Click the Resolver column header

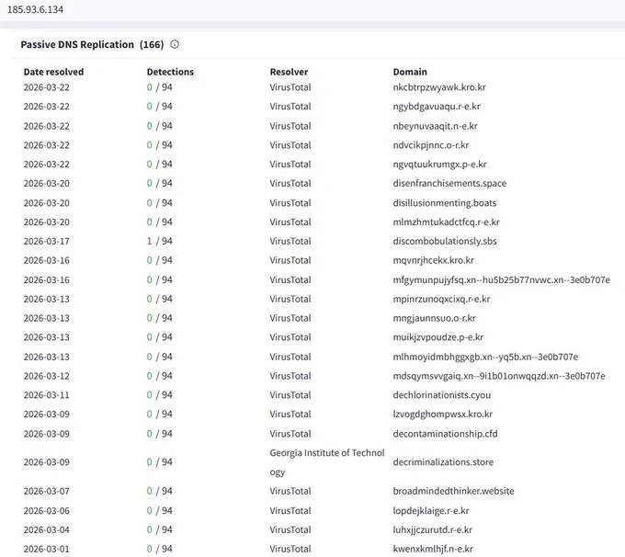[x=289, y=72]
